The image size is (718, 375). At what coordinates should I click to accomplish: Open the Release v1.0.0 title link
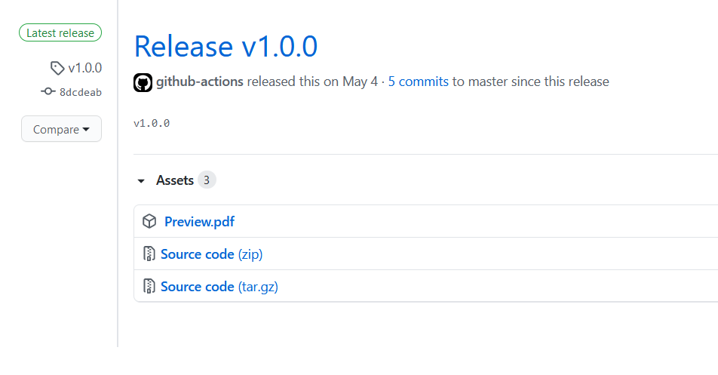[226, 47]
